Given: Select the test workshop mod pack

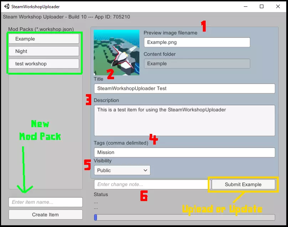Looking at the screenshot, I should click(44, 64).
